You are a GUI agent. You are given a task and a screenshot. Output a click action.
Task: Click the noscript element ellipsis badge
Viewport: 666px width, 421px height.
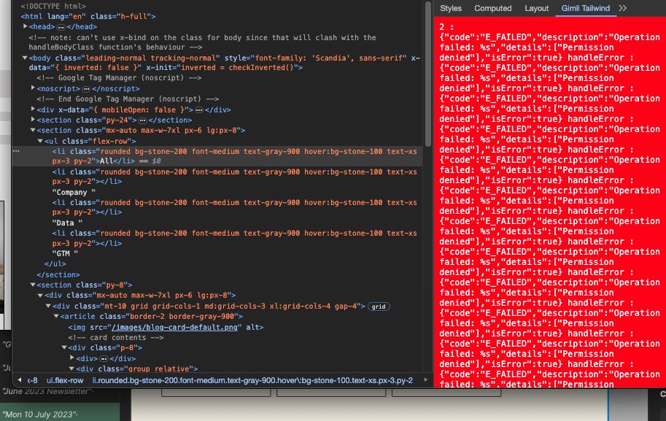86,89
